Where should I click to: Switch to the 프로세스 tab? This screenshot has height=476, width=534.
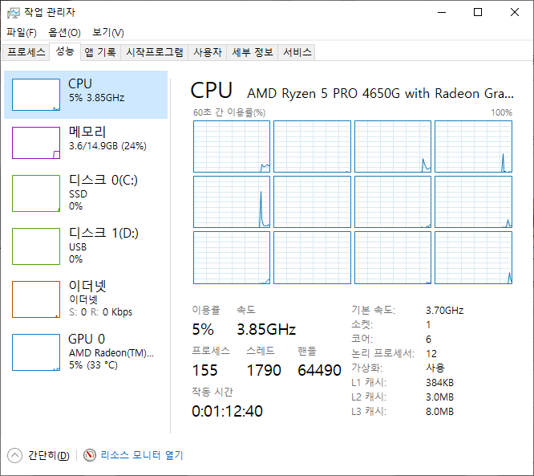coord(26,52)
